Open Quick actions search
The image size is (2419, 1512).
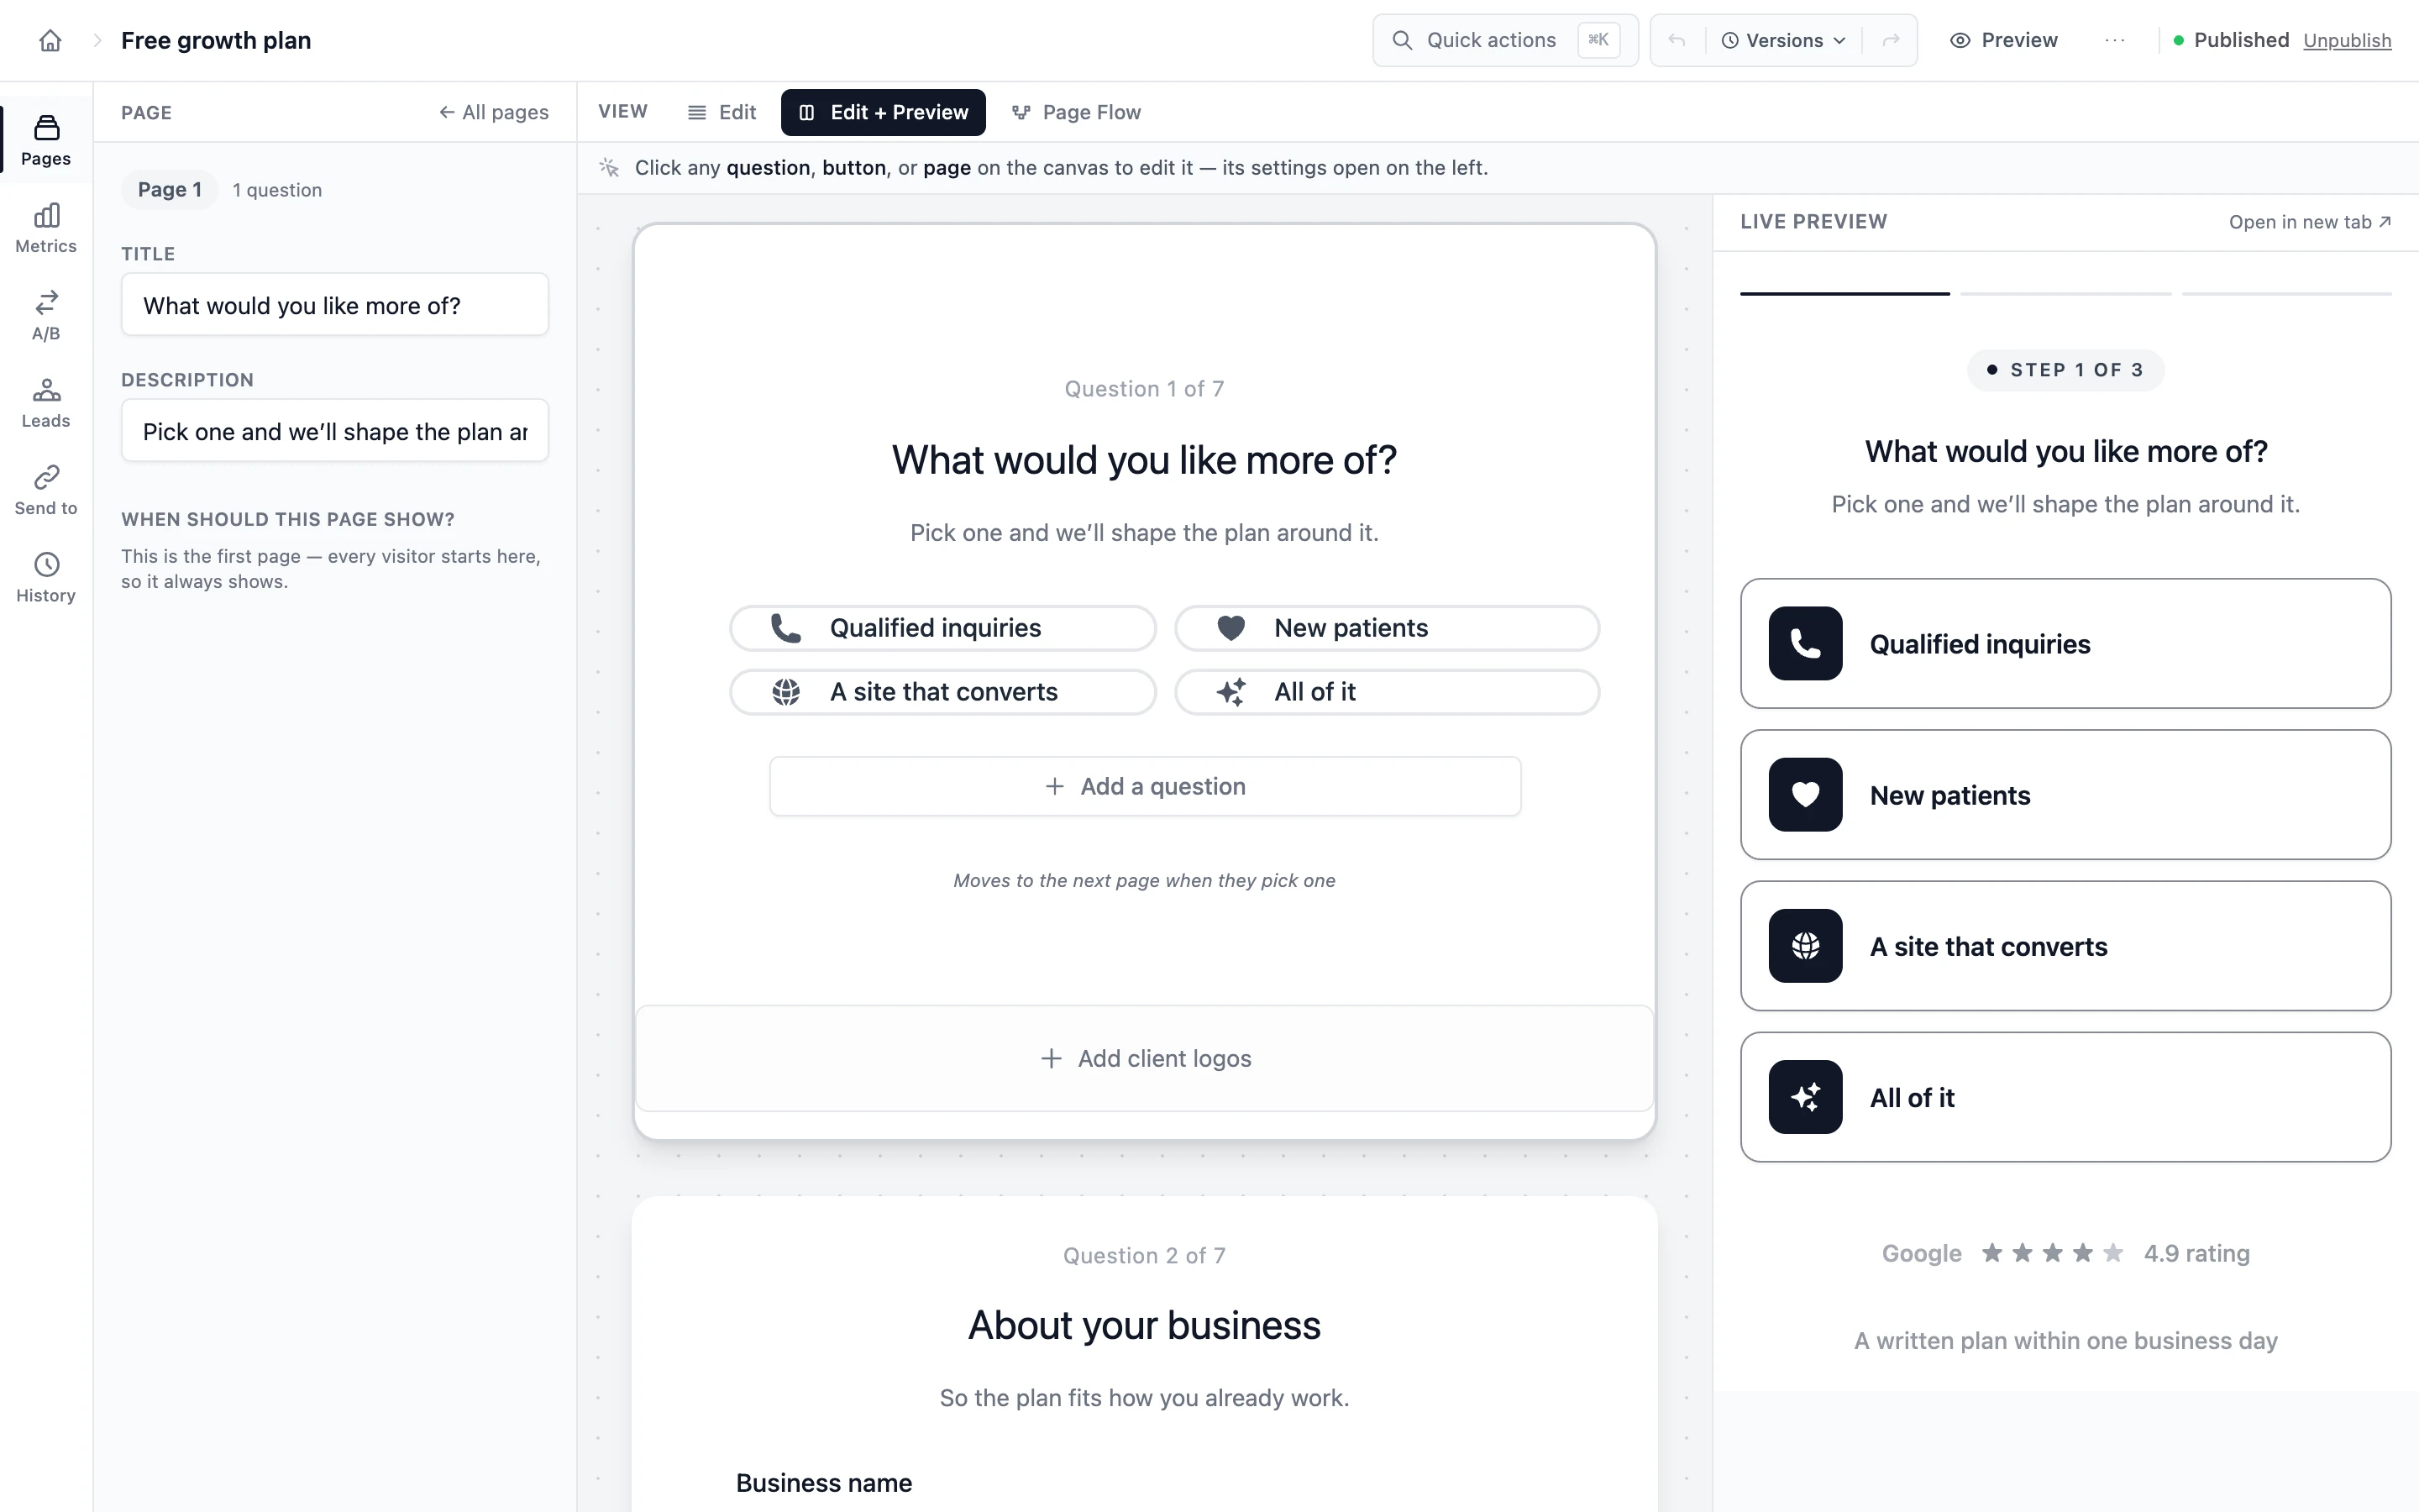(1505, 41)
